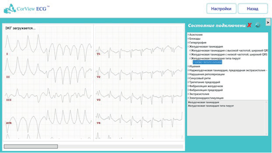The width and height of the screenshot is (272, 153).
Task: Click the ECG horizontal scrollbar thumb
Action: click(x=31, y=146)
